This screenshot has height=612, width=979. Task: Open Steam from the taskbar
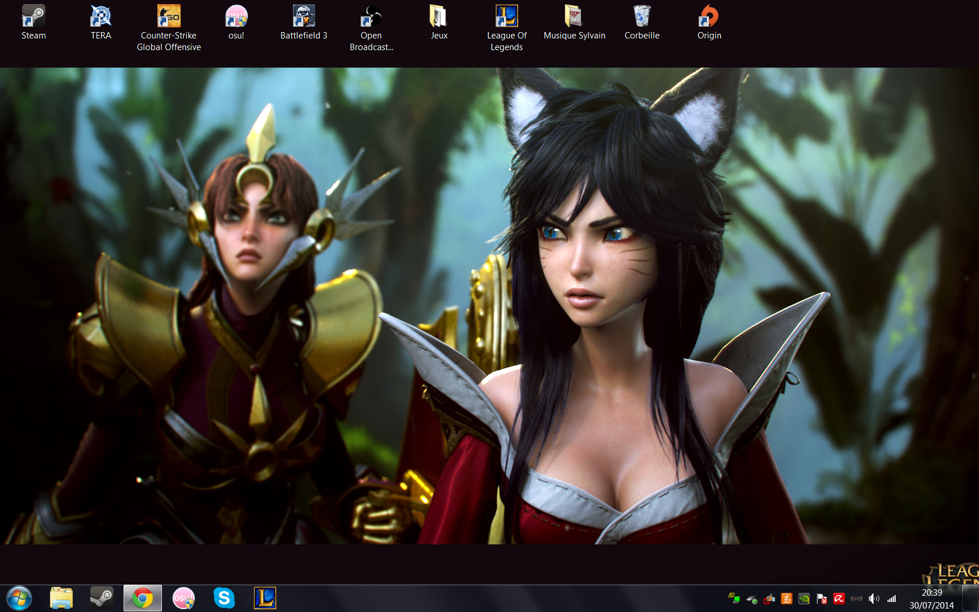(x=102, y=598)
